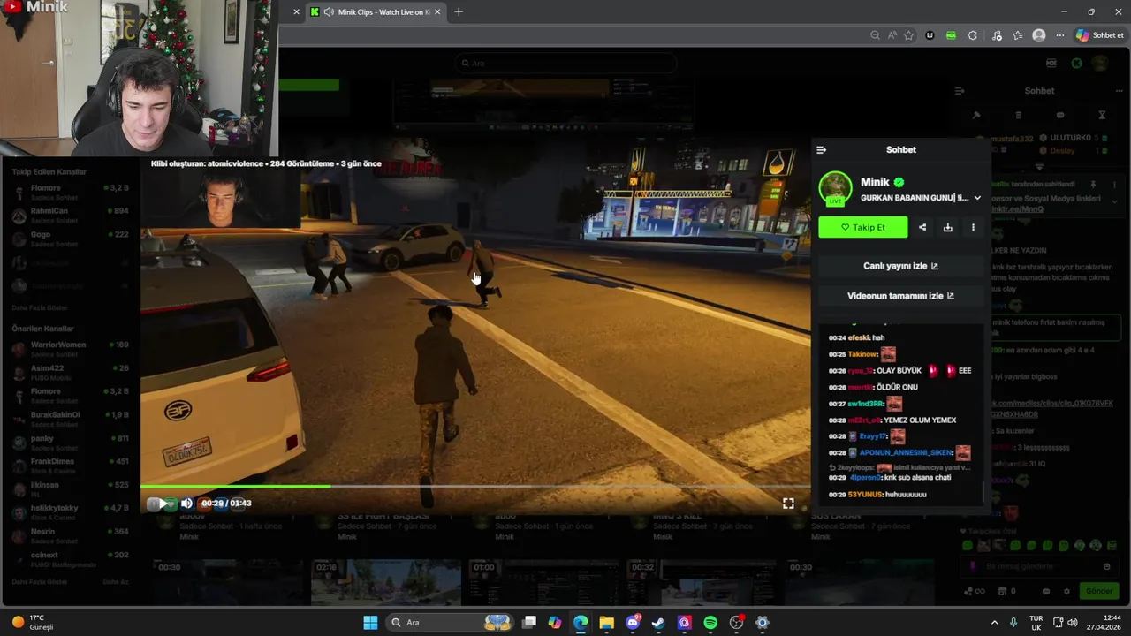Open browser Settings and more menu
1131x636 pixels.
click(1060, 35)
